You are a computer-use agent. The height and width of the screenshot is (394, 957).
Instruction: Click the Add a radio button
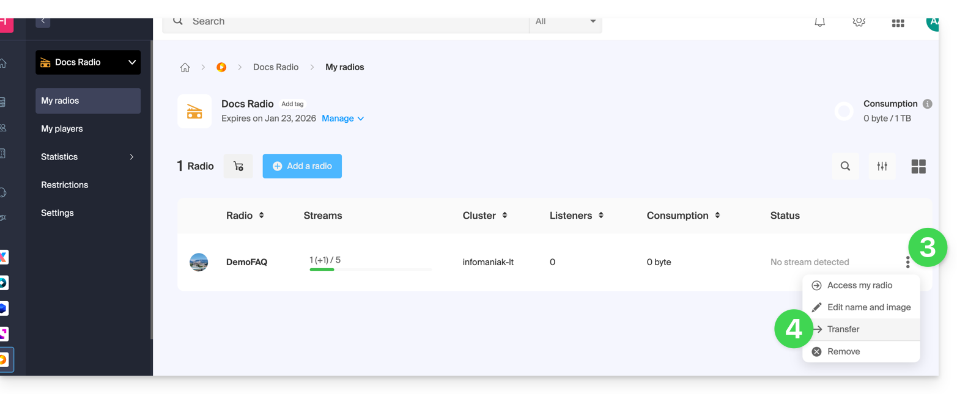click(x=302, y=166)
